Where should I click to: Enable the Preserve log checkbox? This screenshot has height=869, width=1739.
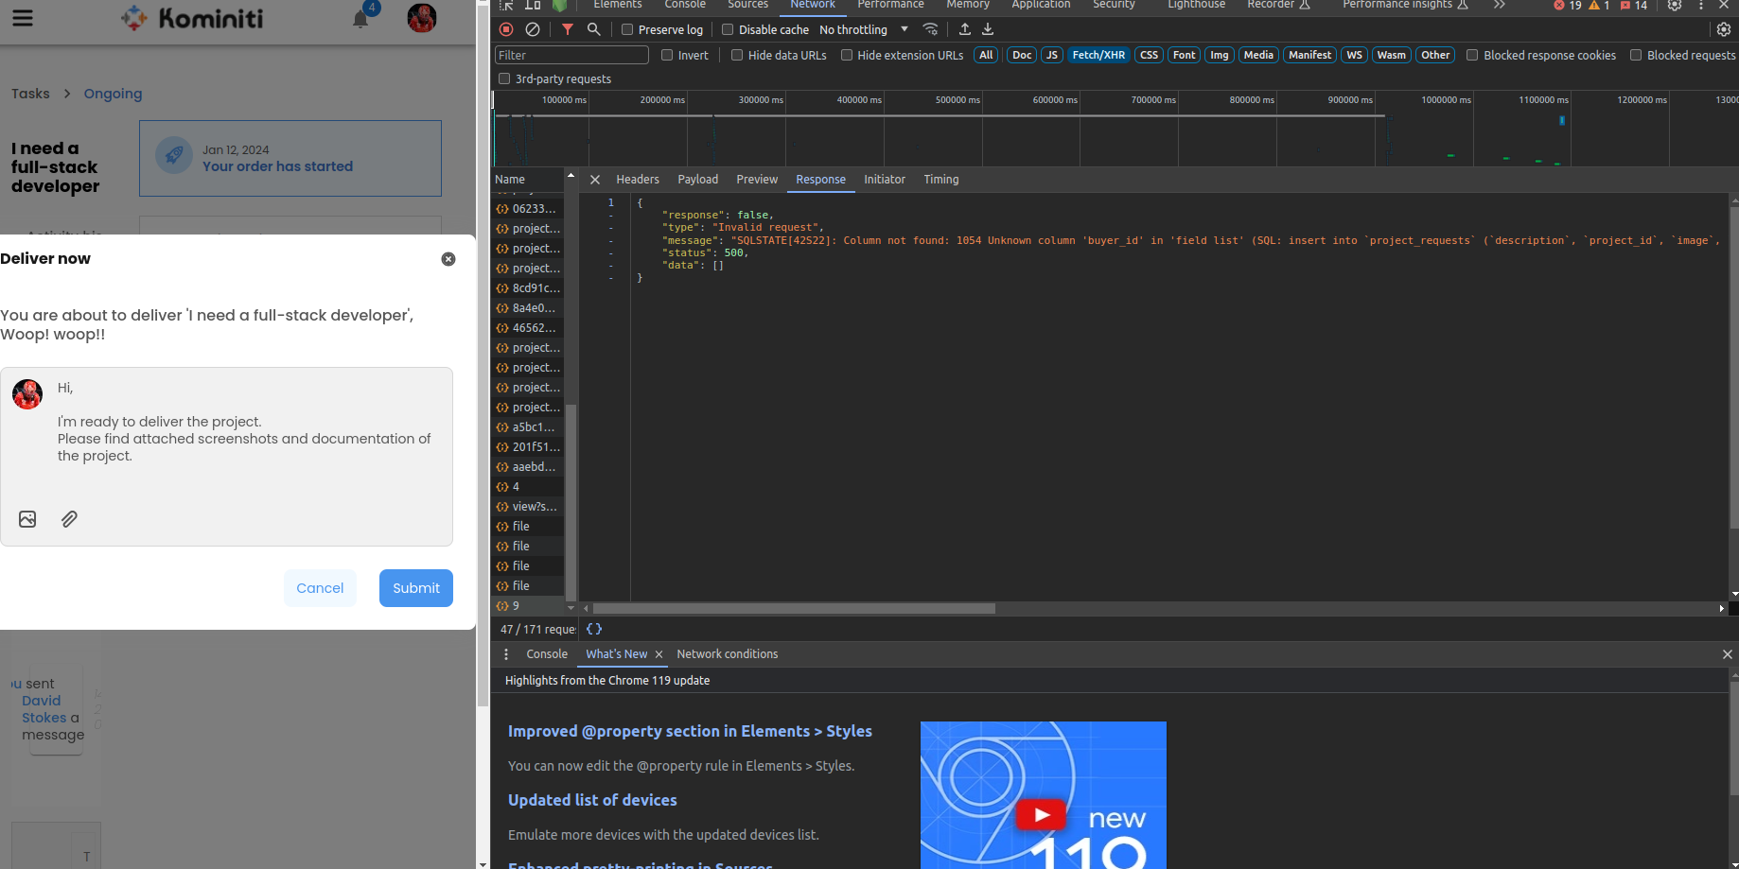point(627,29)
